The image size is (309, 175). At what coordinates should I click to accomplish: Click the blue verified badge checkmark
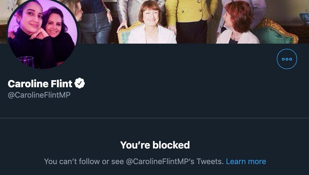(80, 83)
